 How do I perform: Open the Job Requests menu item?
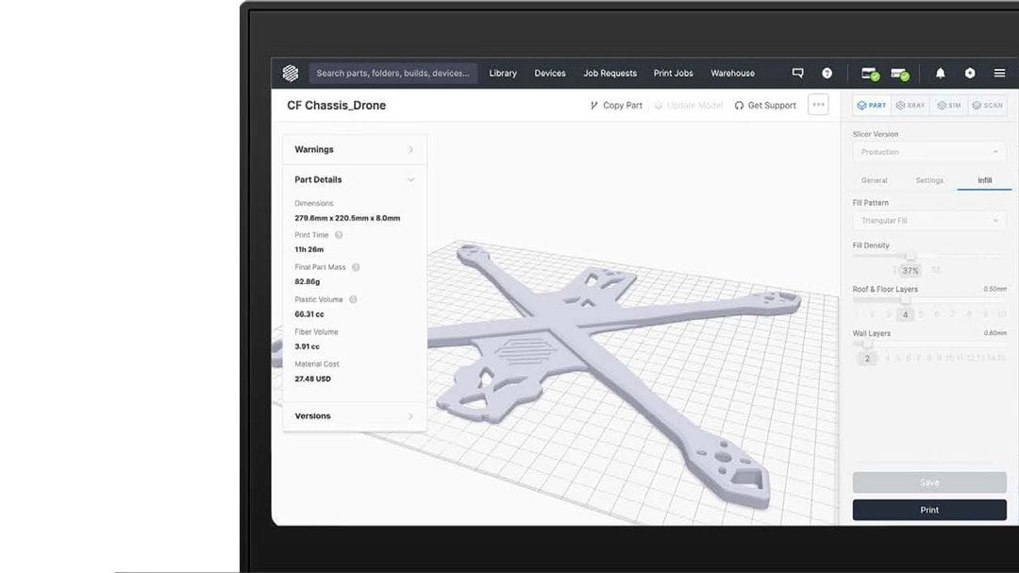[x=609, y=73]
